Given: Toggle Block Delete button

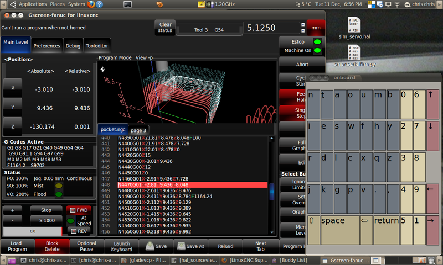Looking at the screenshot, I should point(52,246).
